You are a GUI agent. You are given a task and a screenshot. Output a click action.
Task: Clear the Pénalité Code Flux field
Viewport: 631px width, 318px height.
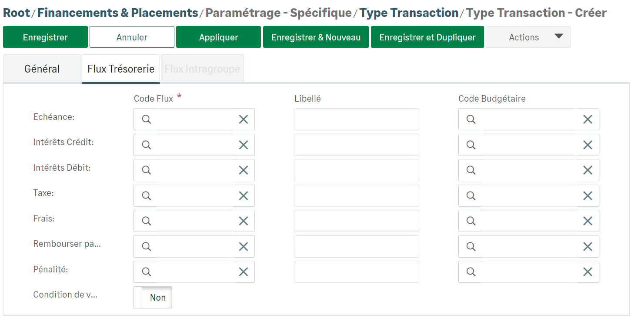(243, 272)
